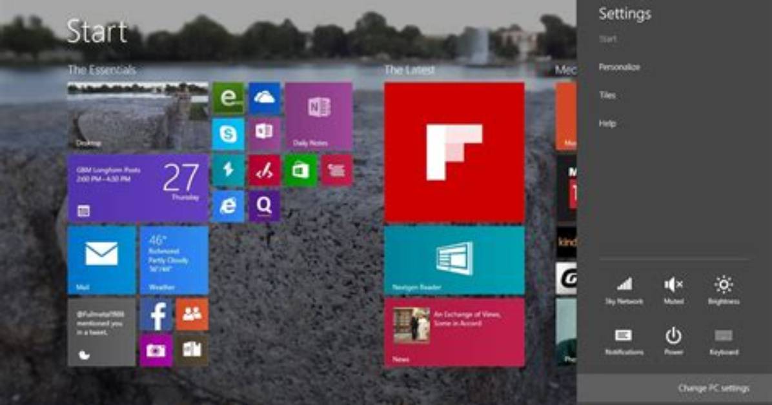Launch the OneDrive cloud tile

pos(265,99)
